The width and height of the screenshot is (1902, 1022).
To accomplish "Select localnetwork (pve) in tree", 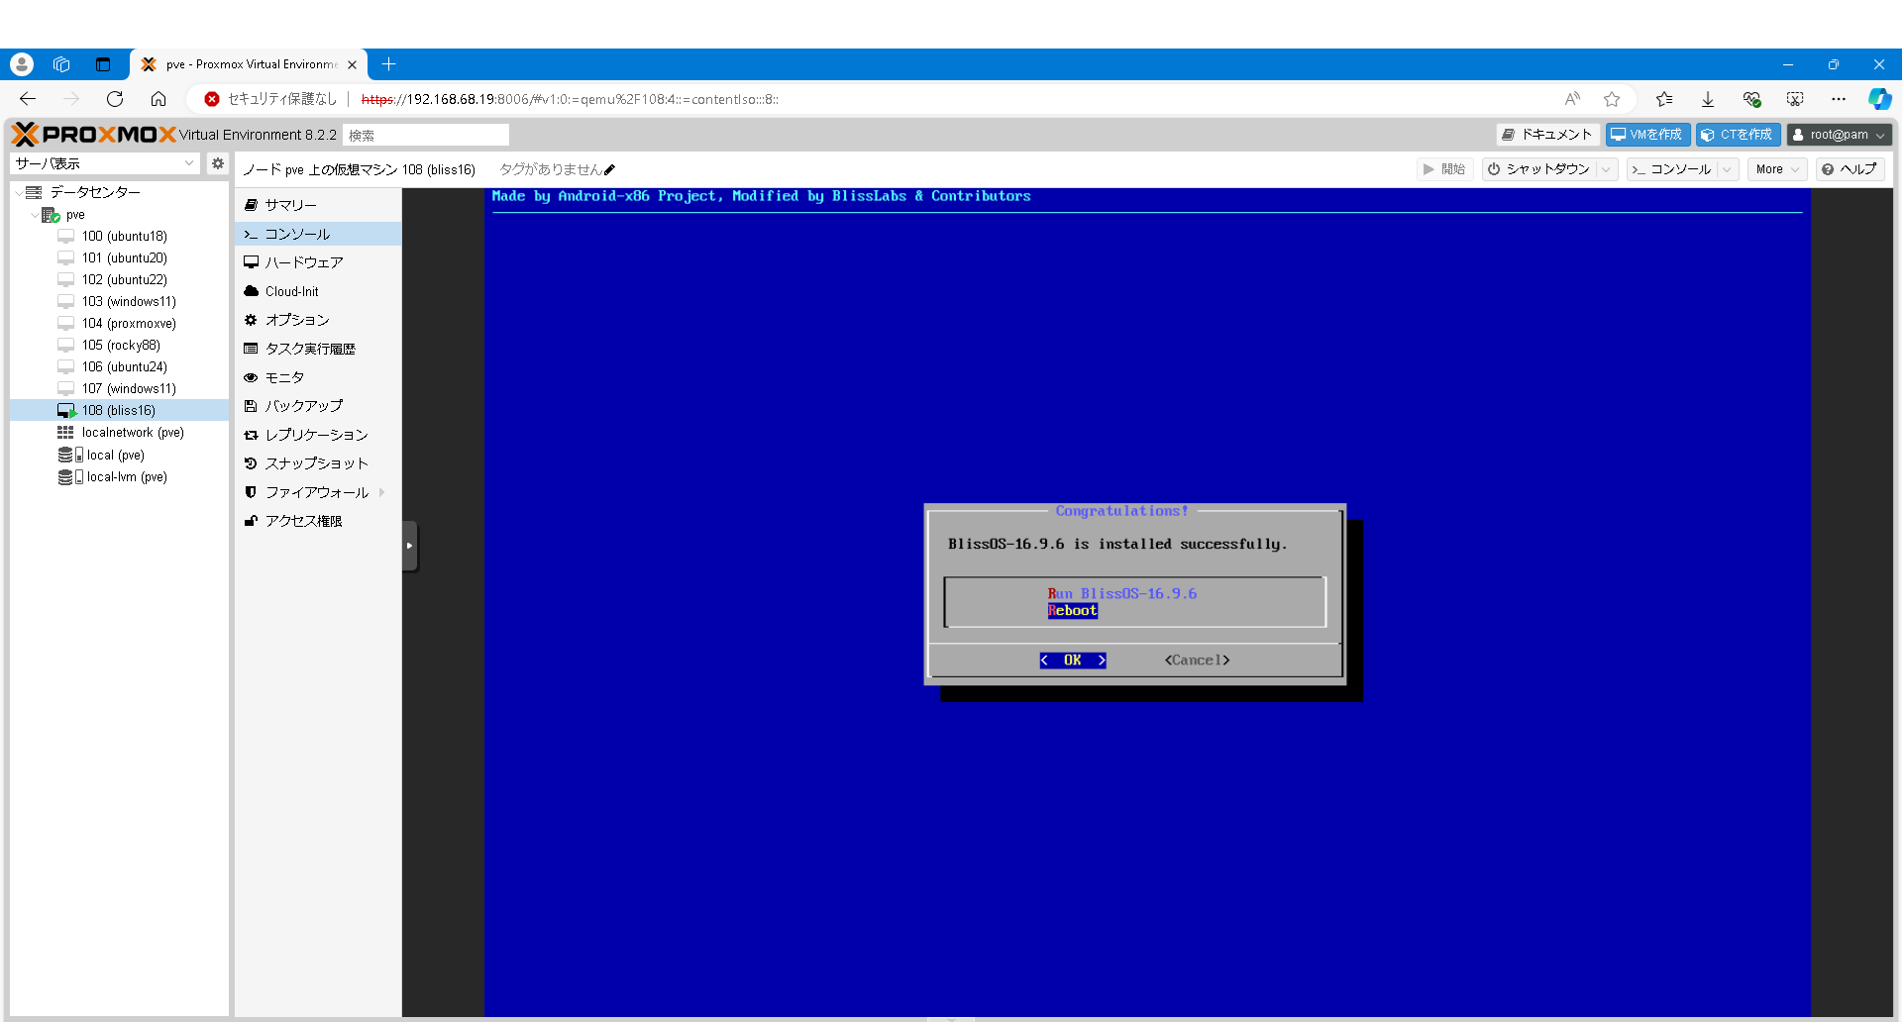I will click(120, 433).
